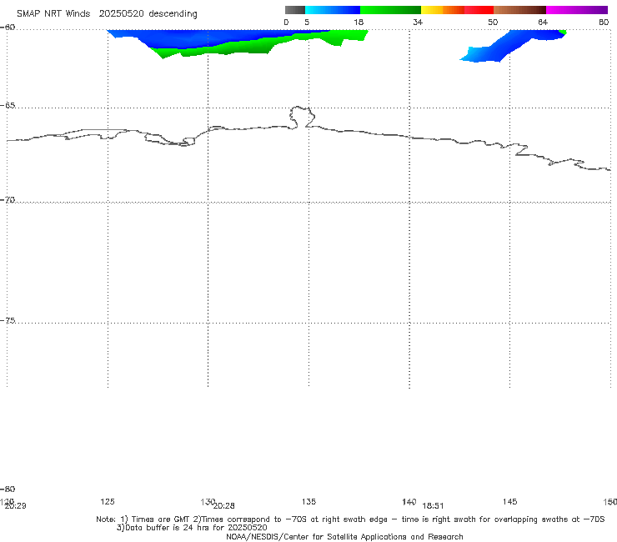
Task: Click the 'SMAP NRT Winds' title text
Action: coord(53,13)
